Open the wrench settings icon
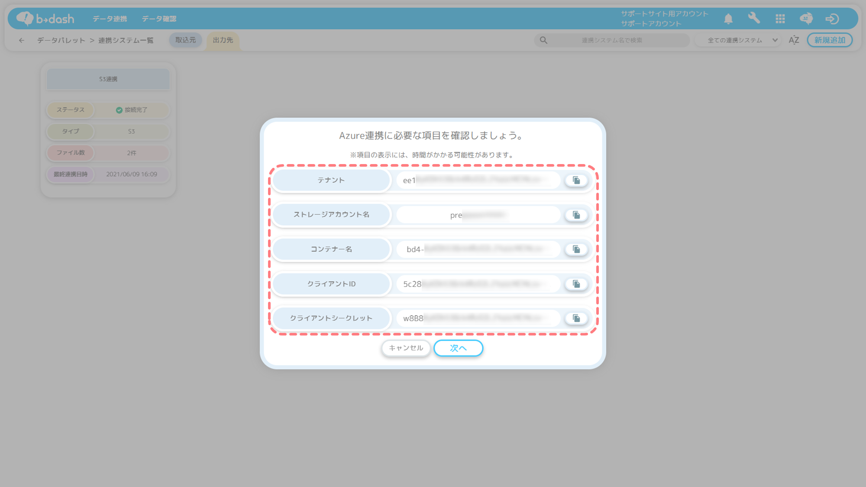The width and height of the screenshot is (866, 487). (754, 18)
